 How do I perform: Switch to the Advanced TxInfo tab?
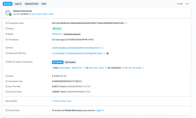[31, 4]
